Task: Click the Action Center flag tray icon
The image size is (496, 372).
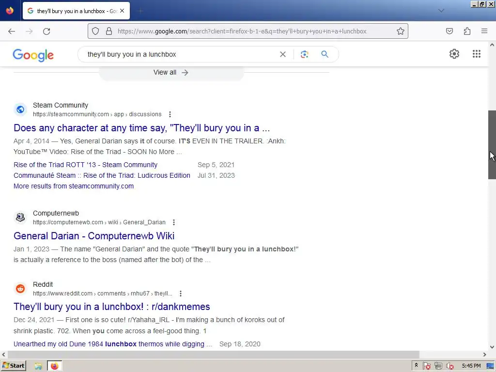Action: tap(426, 366)
